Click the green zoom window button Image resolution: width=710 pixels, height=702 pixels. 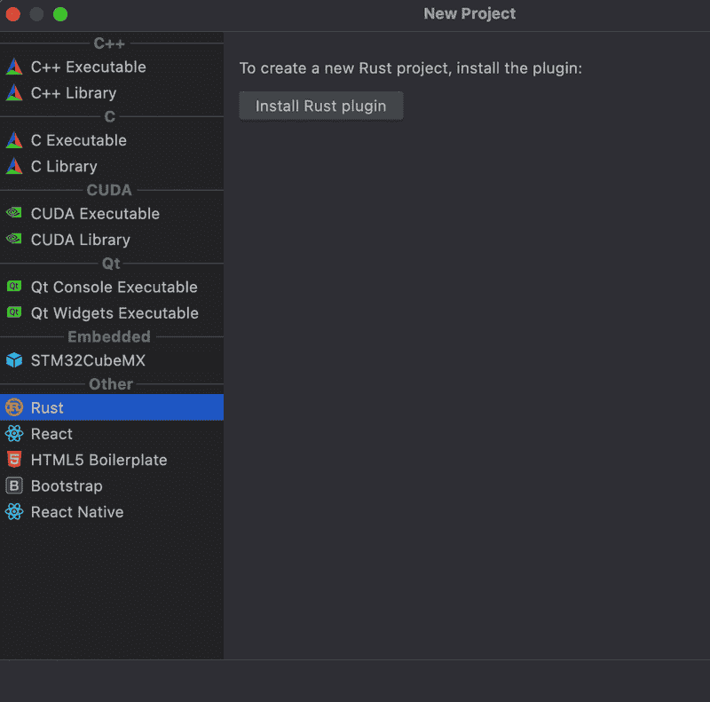[x=60, y=14]
